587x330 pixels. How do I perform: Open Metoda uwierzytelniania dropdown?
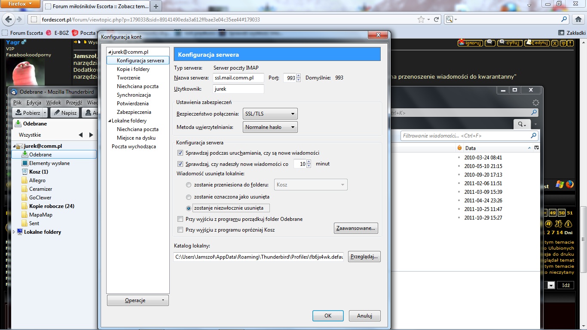pyautogui.click(x=270, y=127)
